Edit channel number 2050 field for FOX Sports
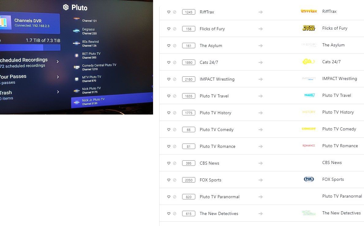Screen dimensions: 364x226 189,180
